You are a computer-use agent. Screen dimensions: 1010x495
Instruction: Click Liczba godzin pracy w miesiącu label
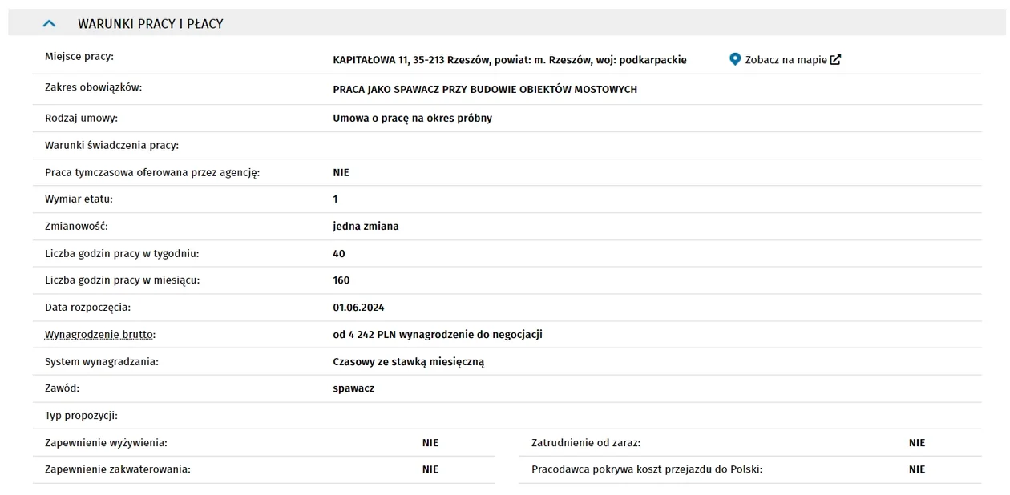click(123, 280)
